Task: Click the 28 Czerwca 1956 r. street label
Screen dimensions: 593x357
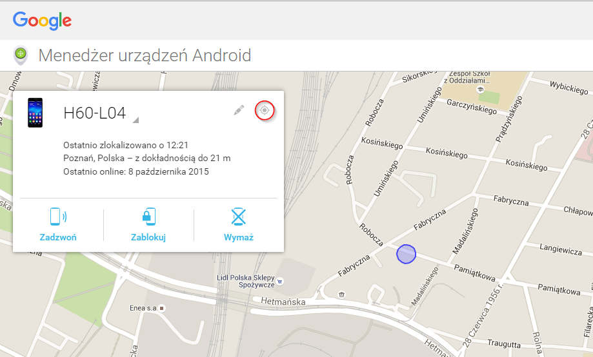Action: click(483, 316)
